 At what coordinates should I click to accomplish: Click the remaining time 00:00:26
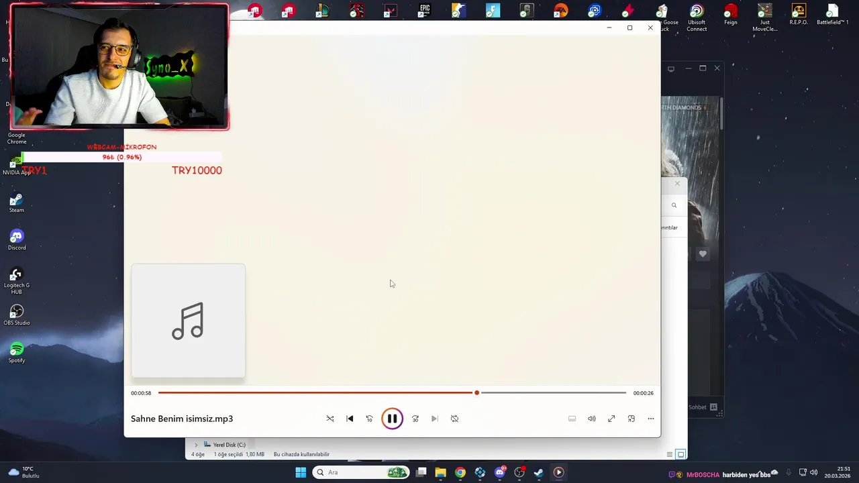[643, 393]
